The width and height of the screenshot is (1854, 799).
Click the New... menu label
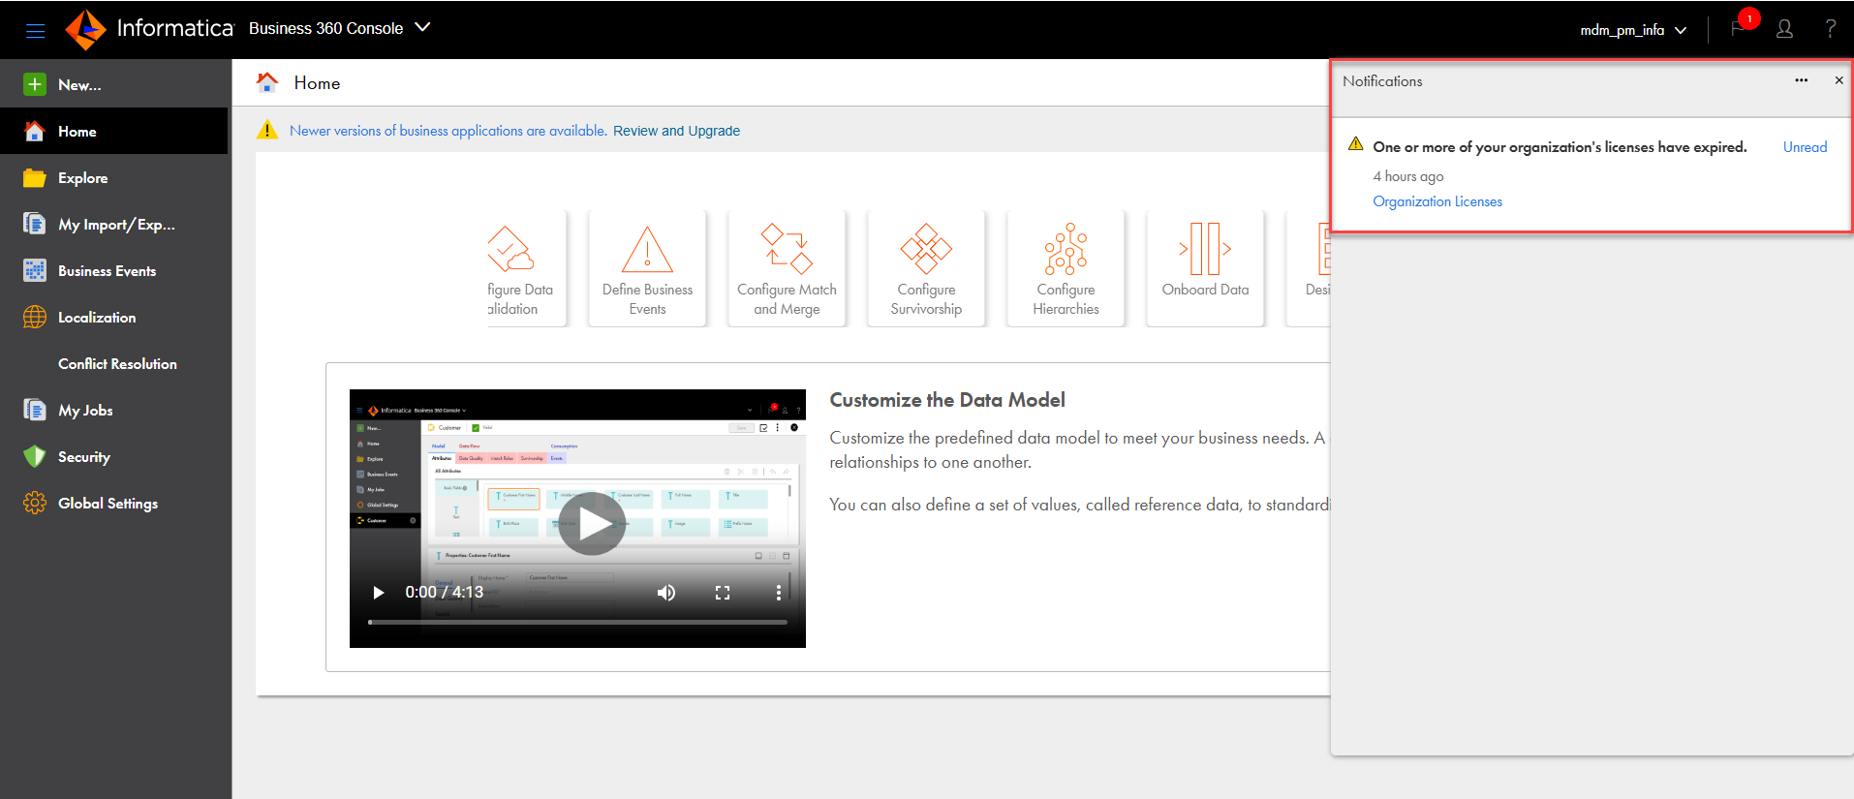coord(79,85)
